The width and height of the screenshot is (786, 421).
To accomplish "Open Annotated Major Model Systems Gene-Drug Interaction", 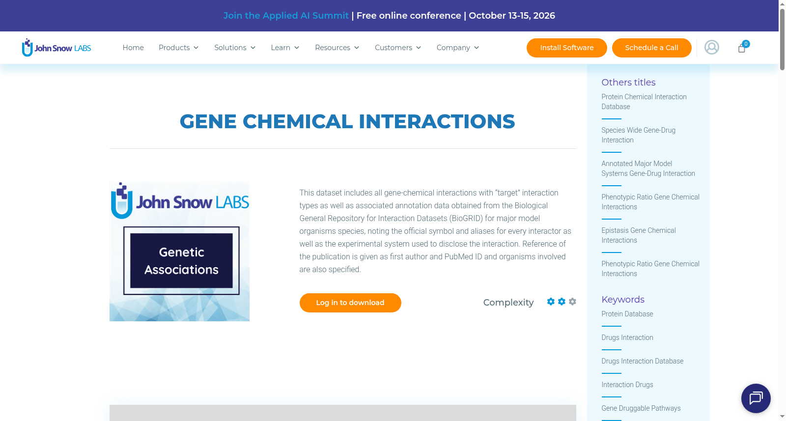I will (x=648, y=168).
